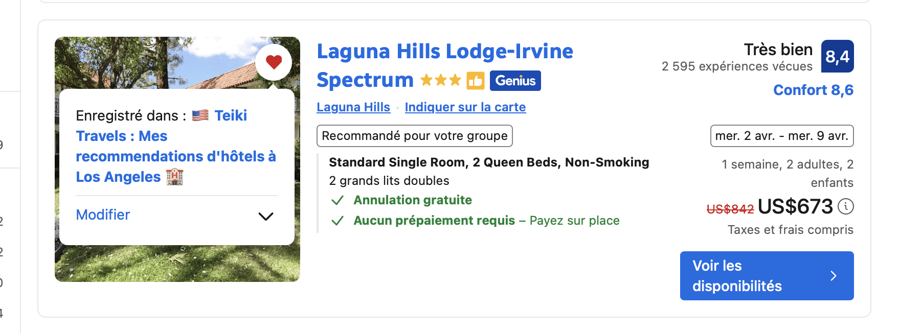Image resolution: width=899 pixels, height=333 pixels.
Task: Click the Voir les disponibilités button
Action: (767, 276)
